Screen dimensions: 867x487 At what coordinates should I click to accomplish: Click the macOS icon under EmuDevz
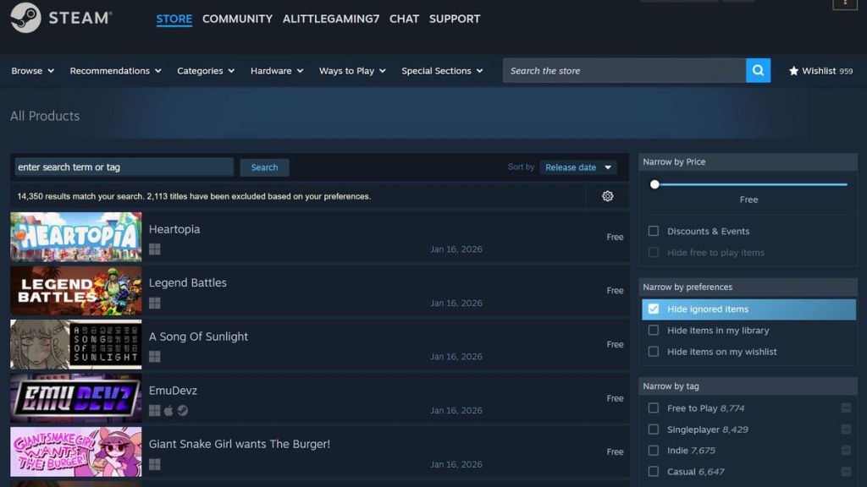click(x=168, y=410)
